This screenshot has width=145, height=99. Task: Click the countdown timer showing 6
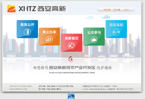71,59
